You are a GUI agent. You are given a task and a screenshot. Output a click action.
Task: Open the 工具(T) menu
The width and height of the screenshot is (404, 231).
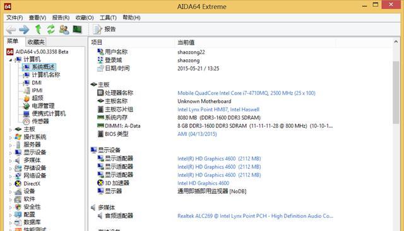coord(108,18)
